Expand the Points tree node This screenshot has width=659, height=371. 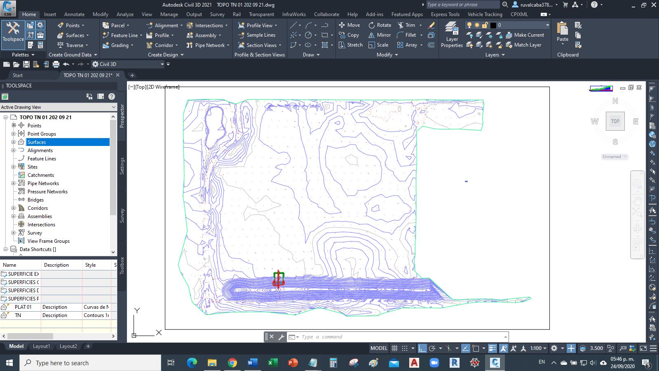(14, 125)
